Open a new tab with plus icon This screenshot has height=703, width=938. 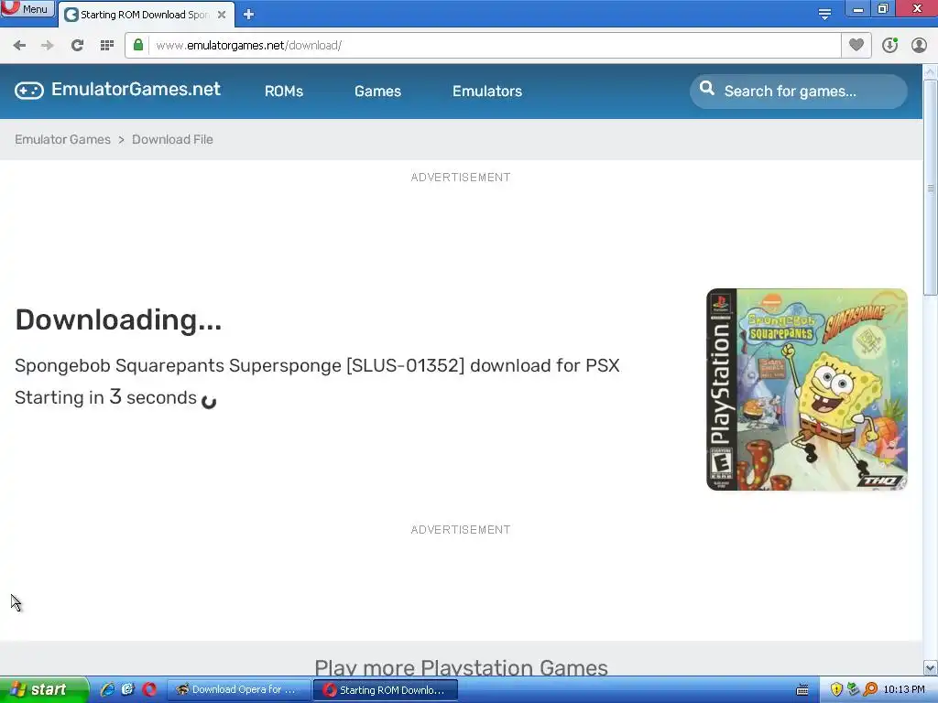pyautogui.click(x=249, y=15)
